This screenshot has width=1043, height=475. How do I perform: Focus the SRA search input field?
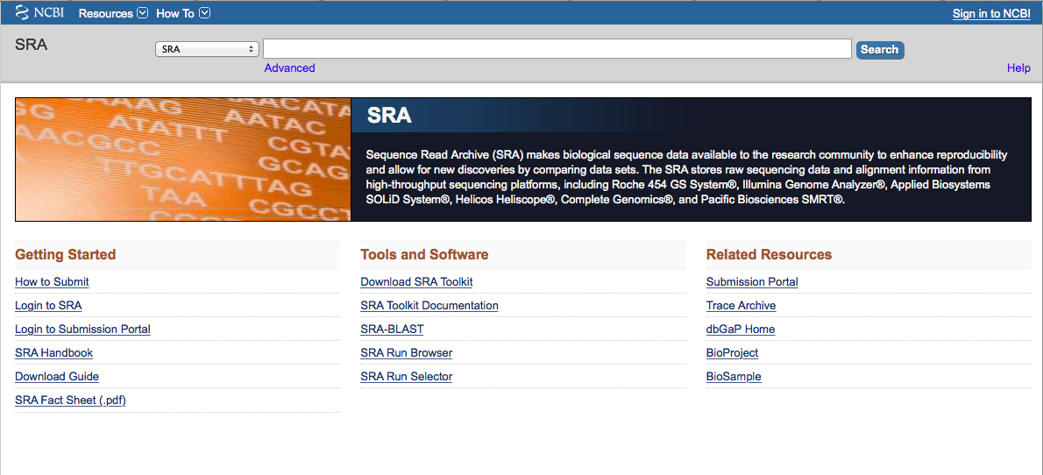tap(557, 48)
